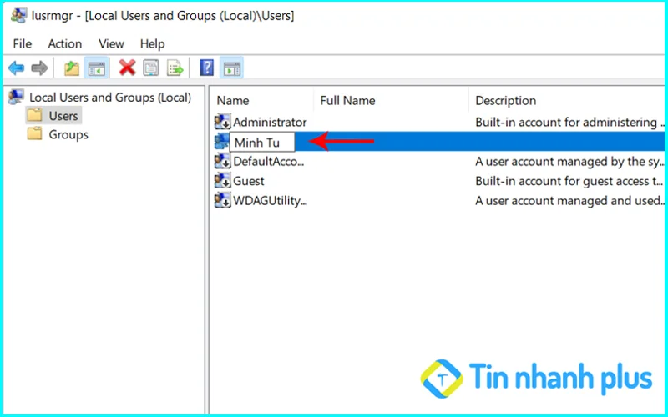Sort by the Full Name column header
The image size is (668, 417).
(347, 101)
